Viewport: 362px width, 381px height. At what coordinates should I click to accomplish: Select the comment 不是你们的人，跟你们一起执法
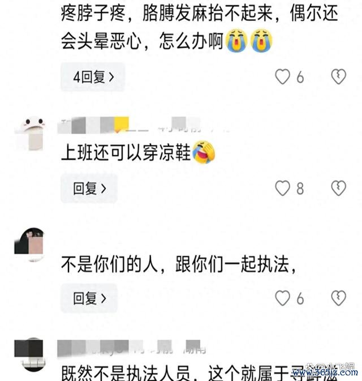pos(178,264)
